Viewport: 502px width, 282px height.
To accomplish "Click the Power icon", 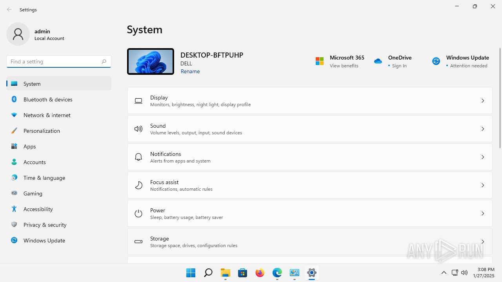I will [x=138, y=213].
